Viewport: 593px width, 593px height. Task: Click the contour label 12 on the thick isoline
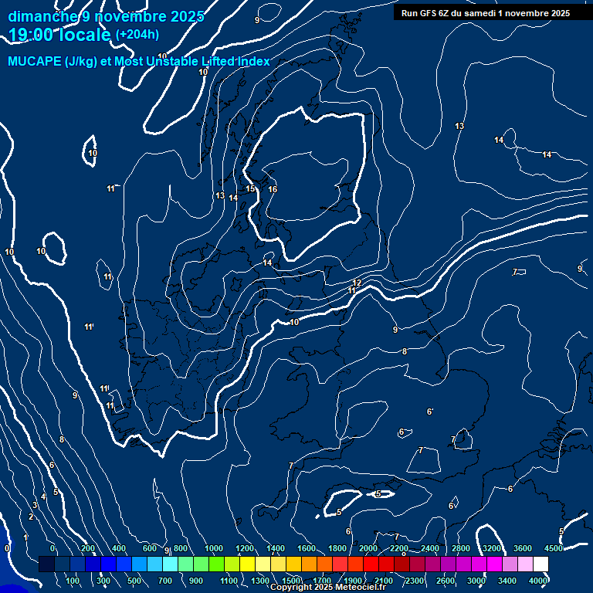(x=357, y=283)
